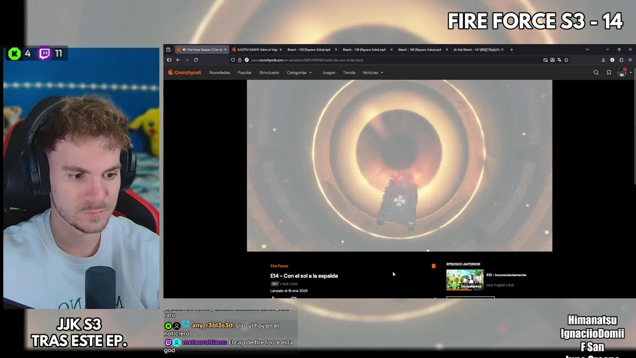Open the Simulcasts nav item
The image size is (636, 358).
269,73
